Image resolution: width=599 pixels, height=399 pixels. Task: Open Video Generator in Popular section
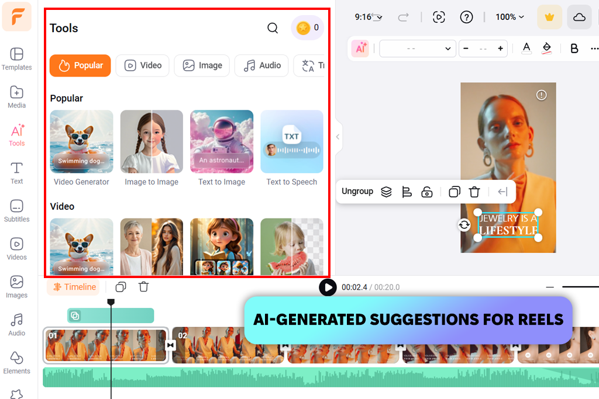[81, 148]
